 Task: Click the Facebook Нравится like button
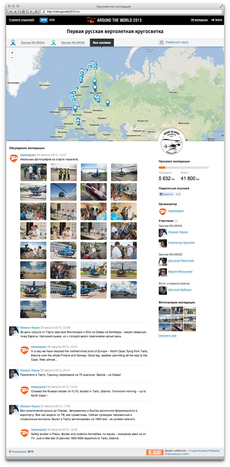166,194
